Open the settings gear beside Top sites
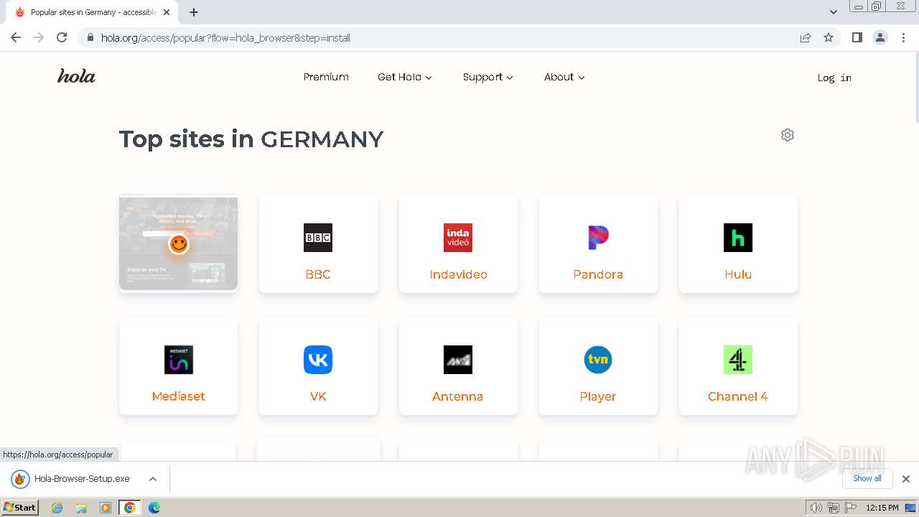919x517 pixels. click(x=788, y=135)
